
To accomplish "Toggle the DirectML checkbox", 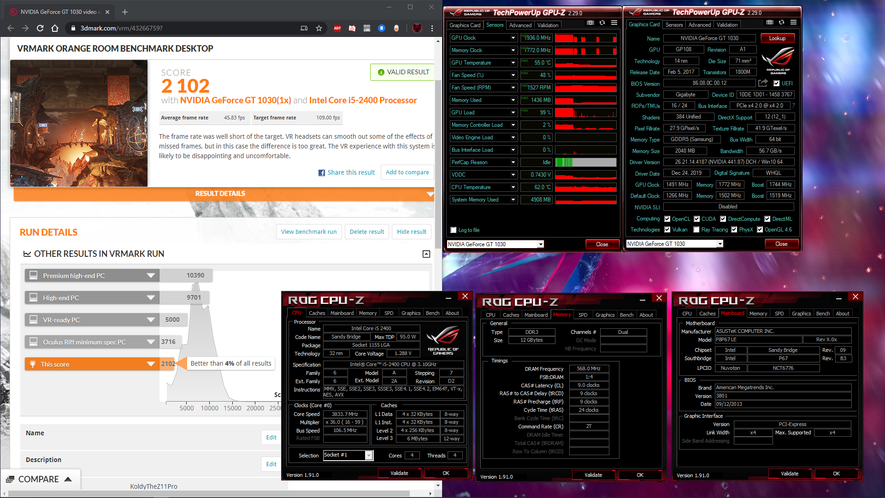I will 767,219.
